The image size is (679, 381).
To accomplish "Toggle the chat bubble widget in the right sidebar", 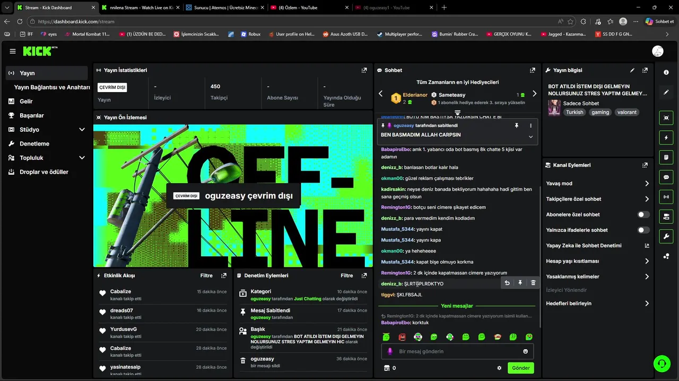I will 666,177.
